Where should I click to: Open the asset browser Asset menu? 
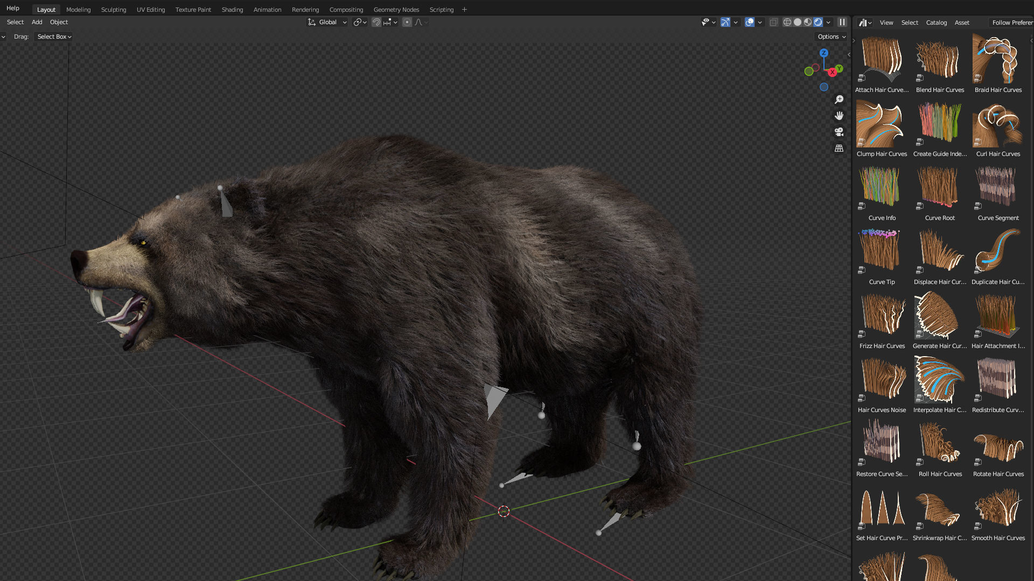coord(962,23)
